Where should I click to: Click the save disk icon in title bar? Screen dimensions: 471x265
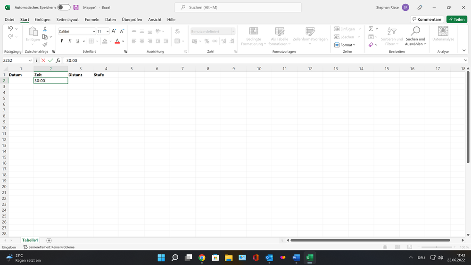[76, 8]
